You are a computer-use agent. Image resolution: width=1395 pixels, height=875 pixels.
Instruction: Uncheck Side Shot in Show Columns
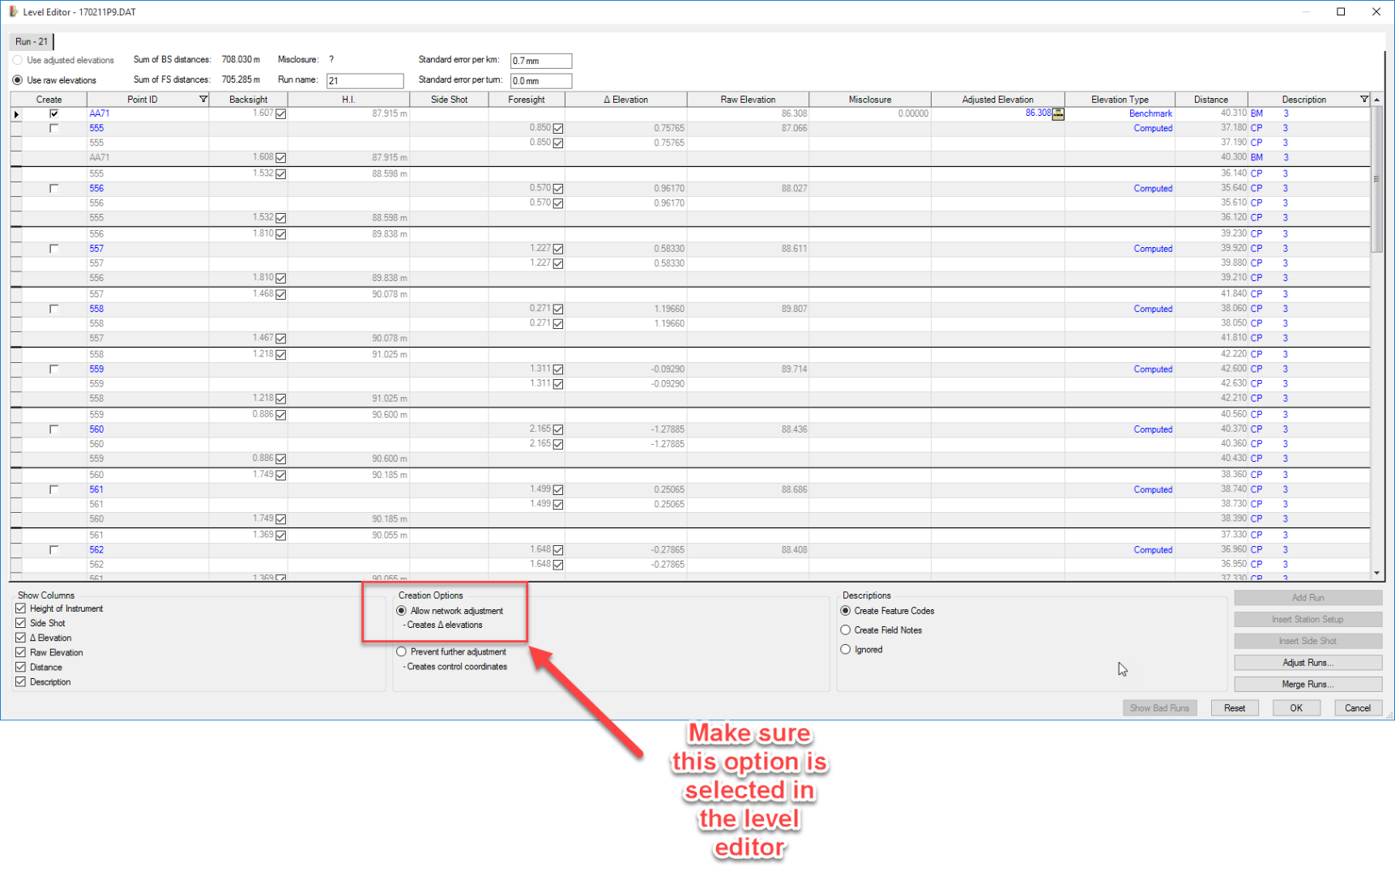(x=20, y=622)
